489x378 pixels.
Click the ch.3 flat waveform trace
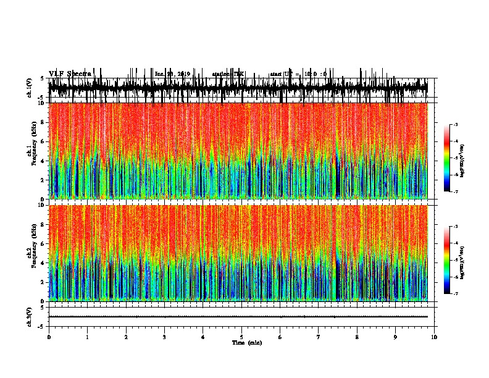point(238,317)
